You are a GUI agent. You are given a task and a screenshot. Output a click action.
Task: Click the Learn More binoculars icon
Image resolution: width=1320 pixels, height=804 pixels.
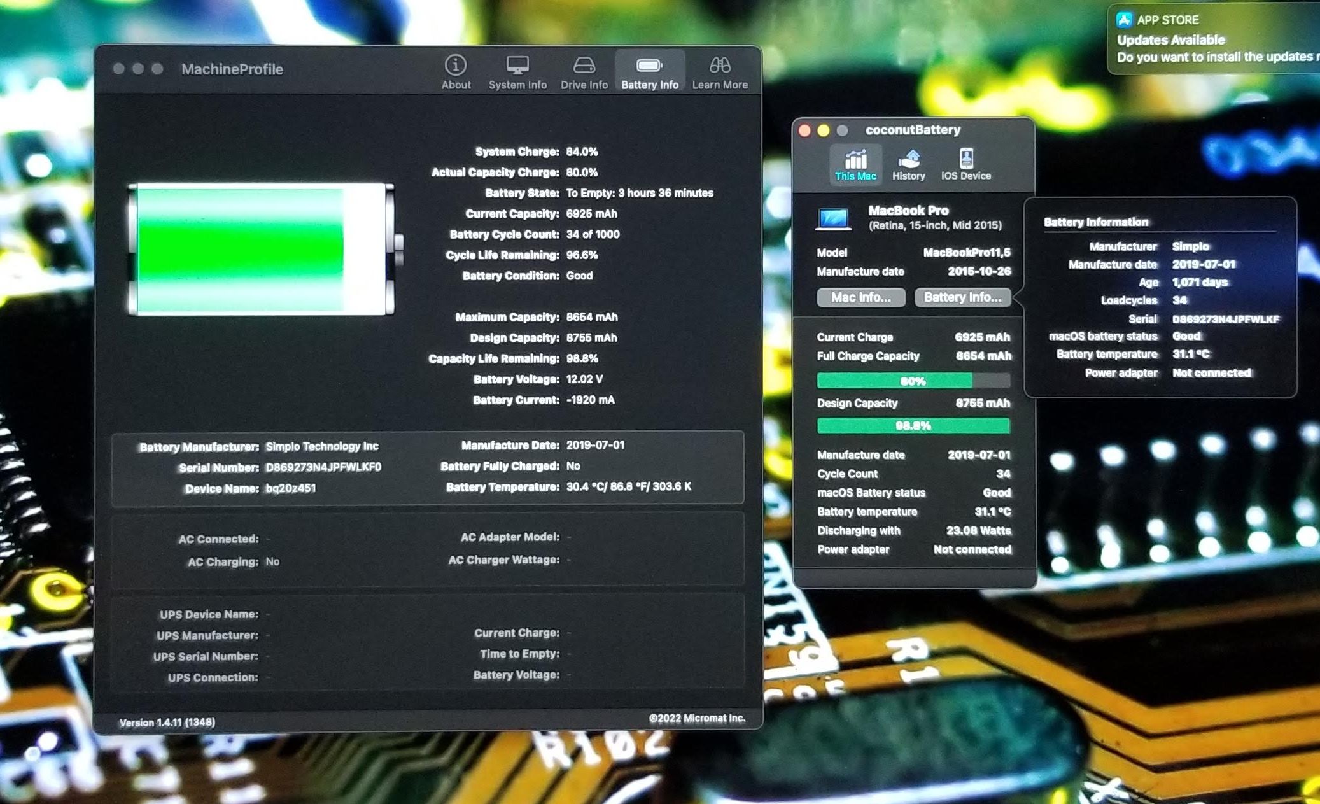coord(720,65)
